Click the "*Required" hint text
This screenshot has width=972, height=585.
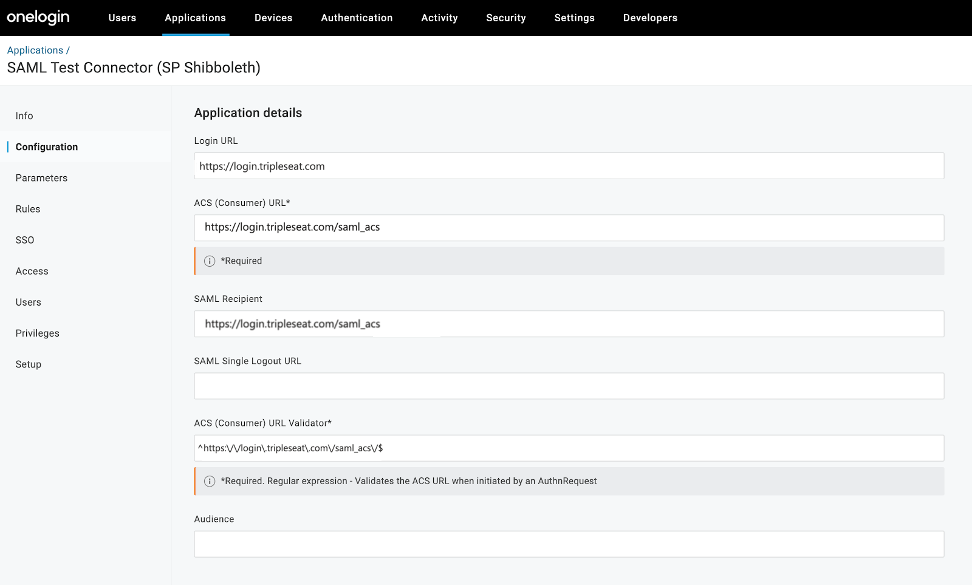click(241, 261)
